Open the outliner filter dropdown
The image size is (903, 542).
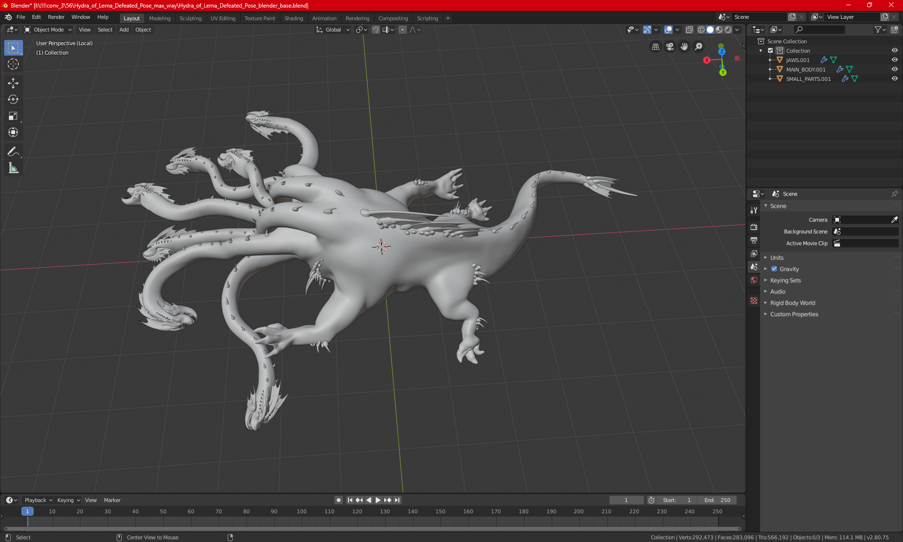(880, 30)
